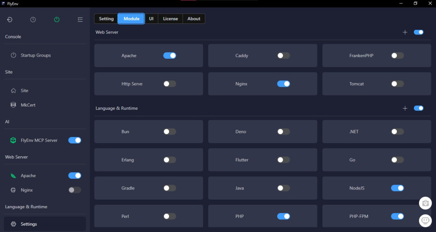
Task: Enable the Go module
Action: tap(397, 160)
